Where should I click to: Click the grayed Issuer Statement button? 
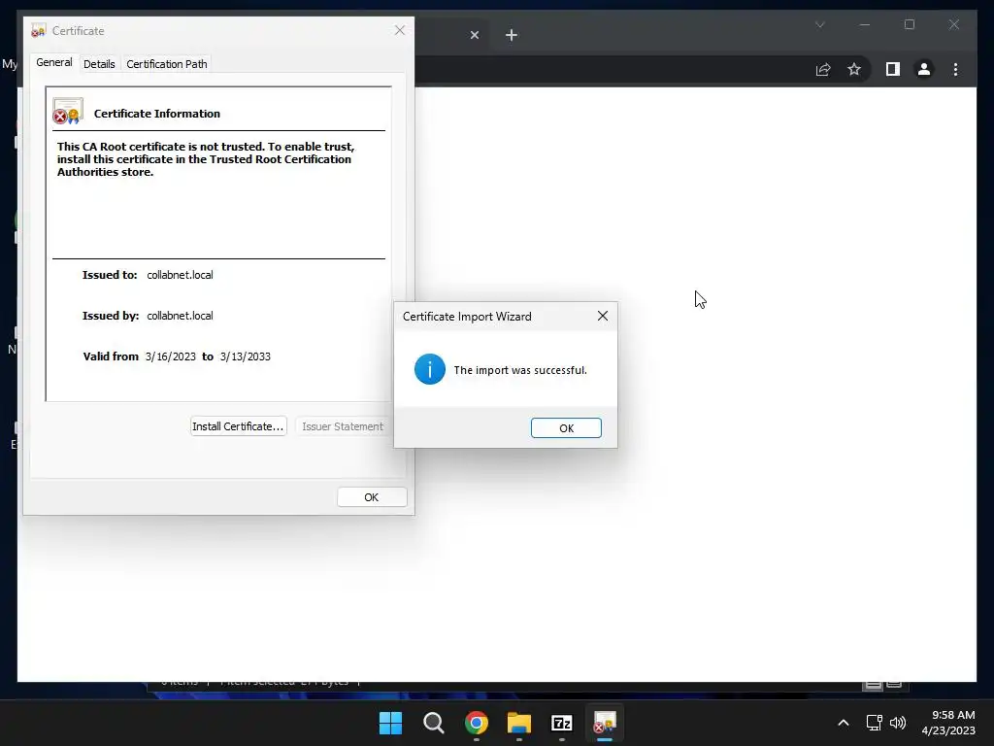click(343, 426)
